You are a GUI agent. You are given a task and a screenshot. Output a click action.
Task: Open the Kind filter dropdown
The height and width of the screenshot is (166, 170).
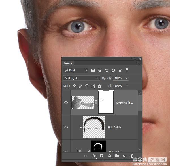coord(76,70)
